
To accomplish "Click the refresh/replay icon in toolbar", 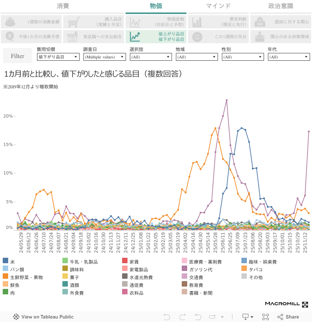I will click(x=212, y=317).
